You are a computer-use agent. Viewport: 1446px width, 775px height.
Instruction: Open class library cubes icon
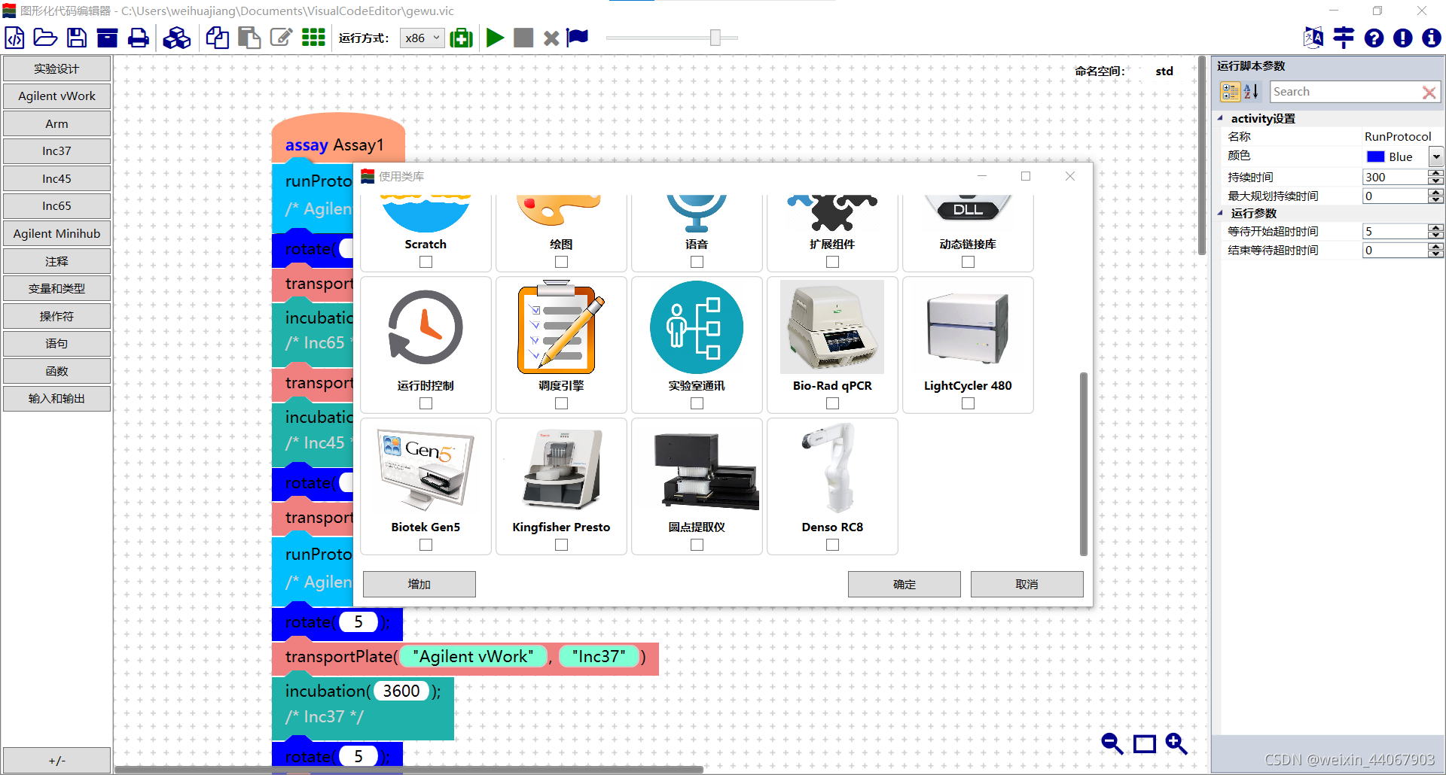(176, 38)
